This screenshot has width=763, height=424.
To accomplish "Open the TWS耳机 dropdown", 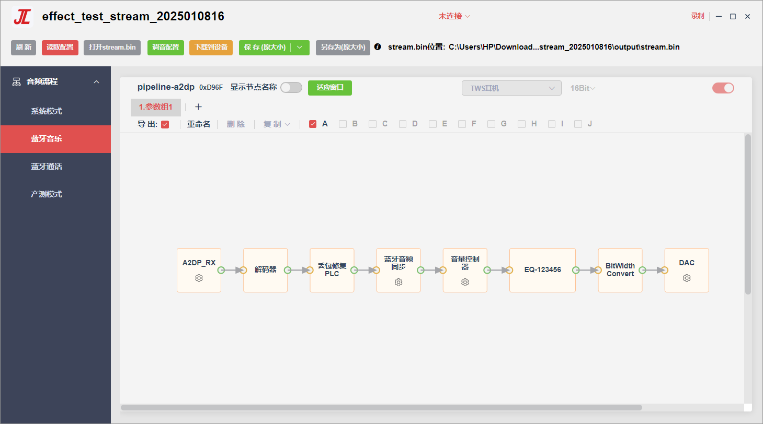I will [x=511, y=88].
